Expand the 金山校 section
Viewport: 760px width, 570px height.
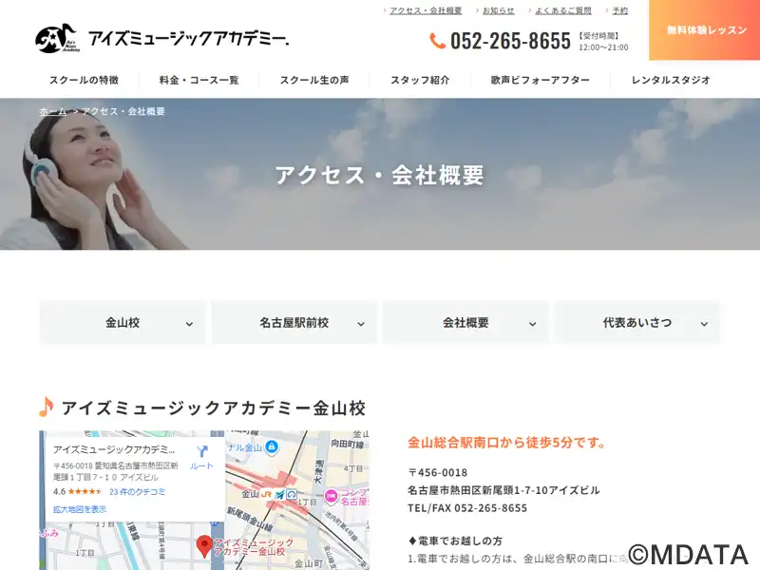coord(123,323)
